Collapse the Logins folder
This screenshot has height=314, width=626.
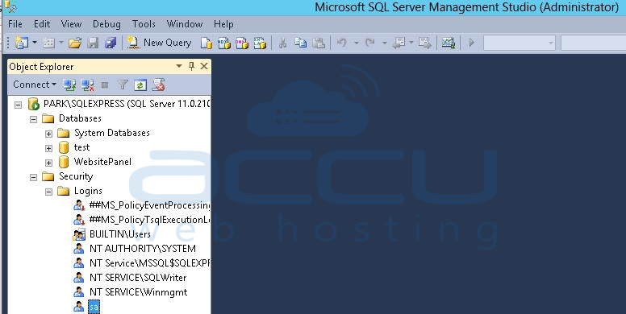[48, 192]
